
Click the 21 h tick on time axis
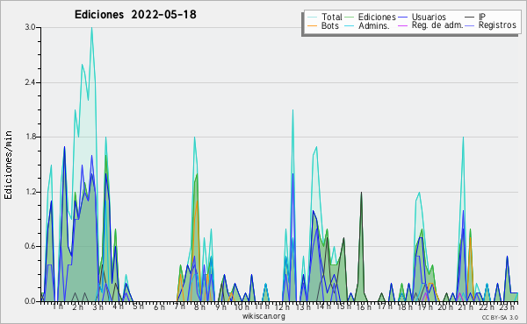(466, 307)
